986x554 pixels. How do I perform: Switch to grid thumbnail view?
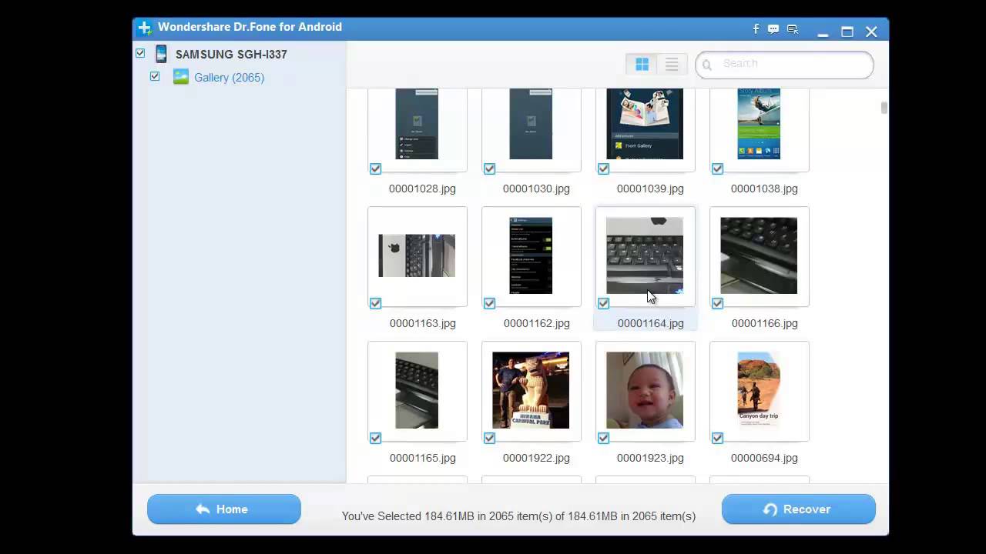point(642,65)
